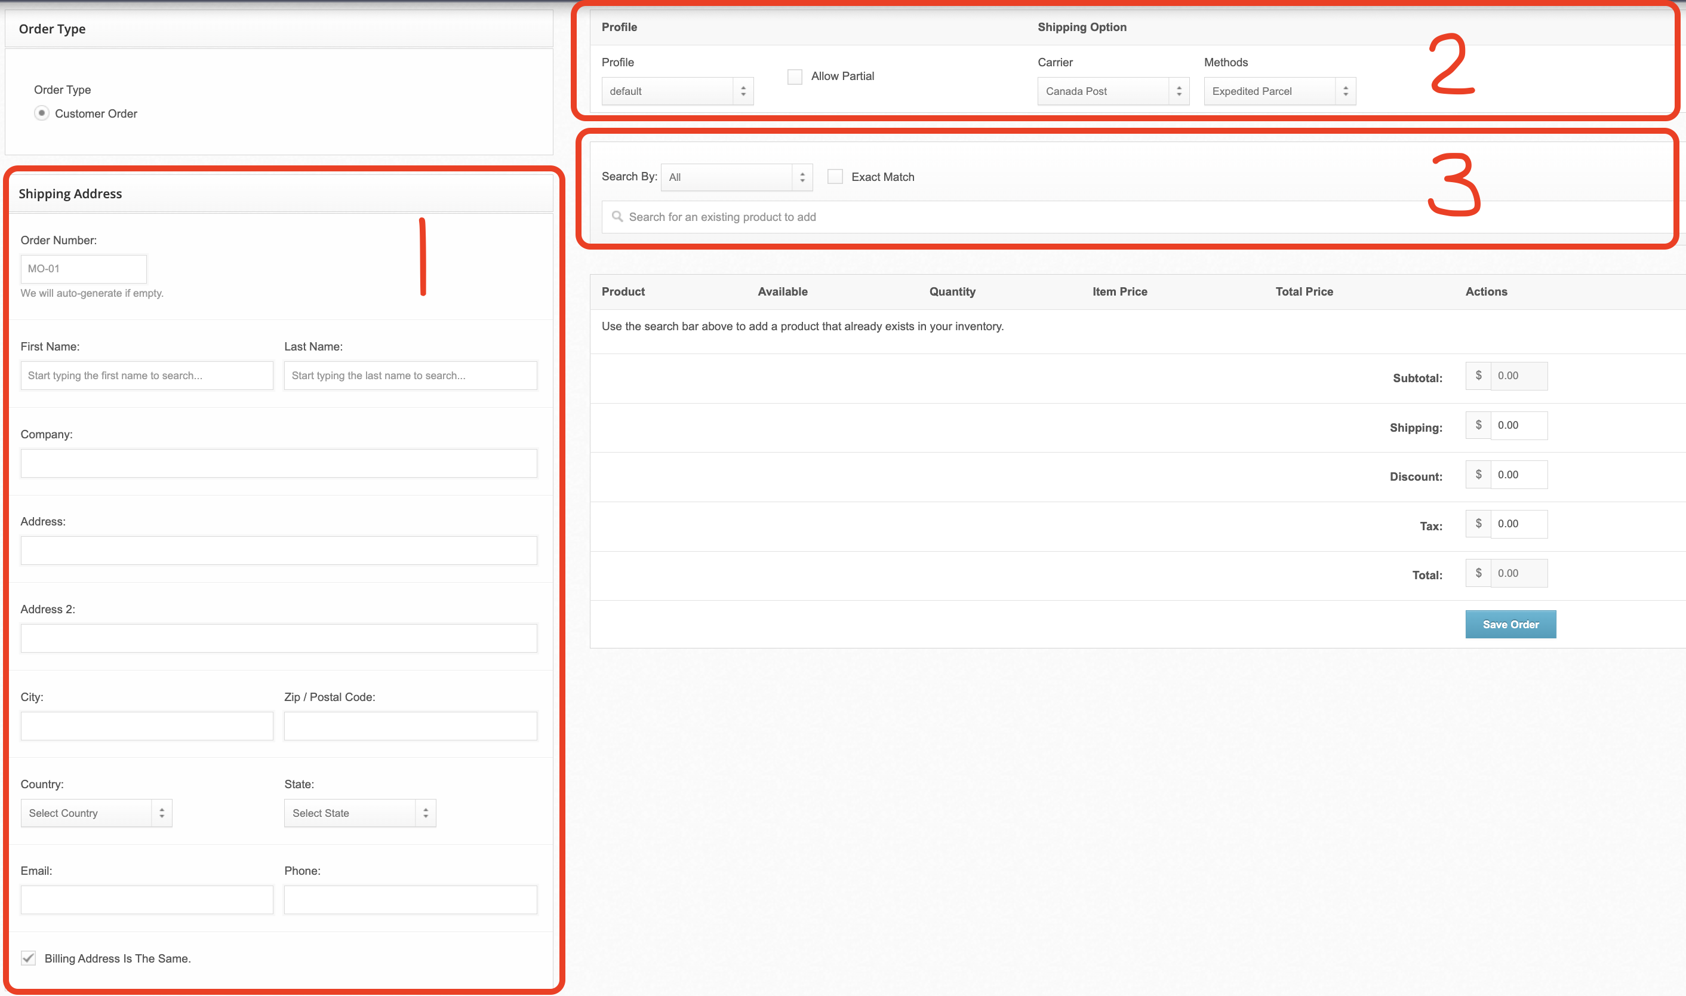Image resolution: width=1686 pixels, height=996 pixels.
Task: Open the Select State dropdown
Action: 359,813
